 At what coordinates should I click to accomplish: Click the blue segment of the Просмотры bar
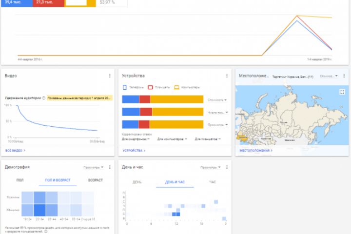click(130, 124)
